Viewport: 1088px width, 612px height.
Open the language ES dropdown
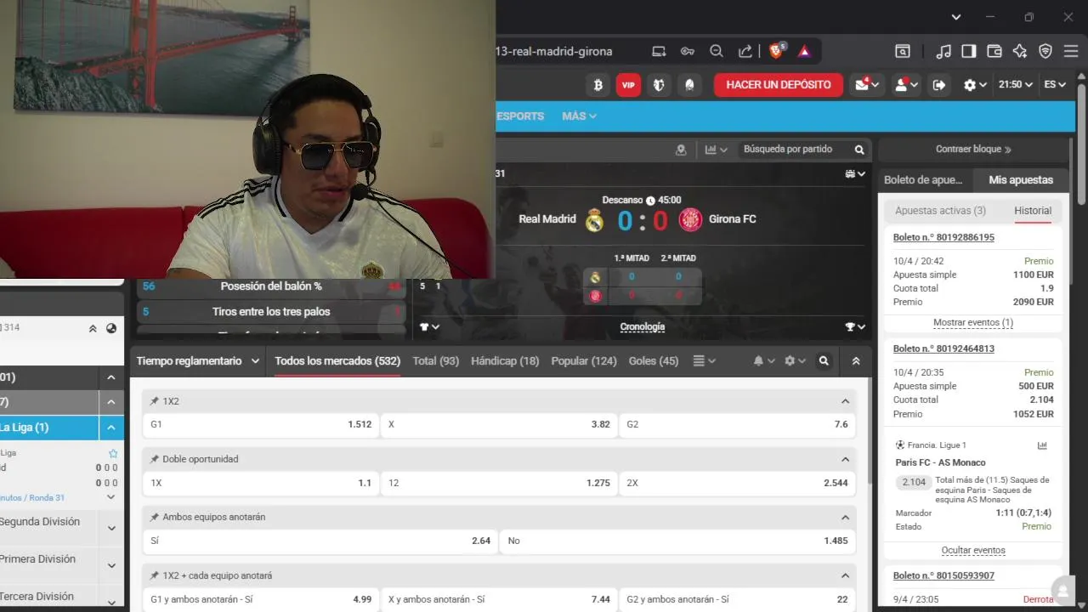tap(1055, 84)
